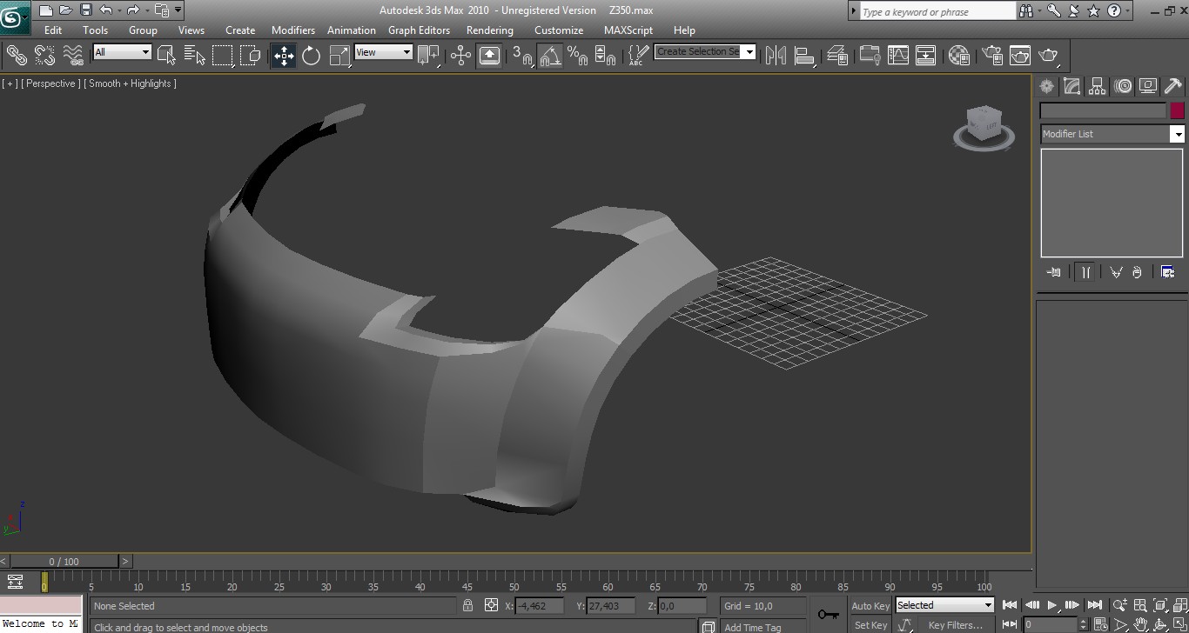
Task: Click the Set Key button
Action: point(870,624)
